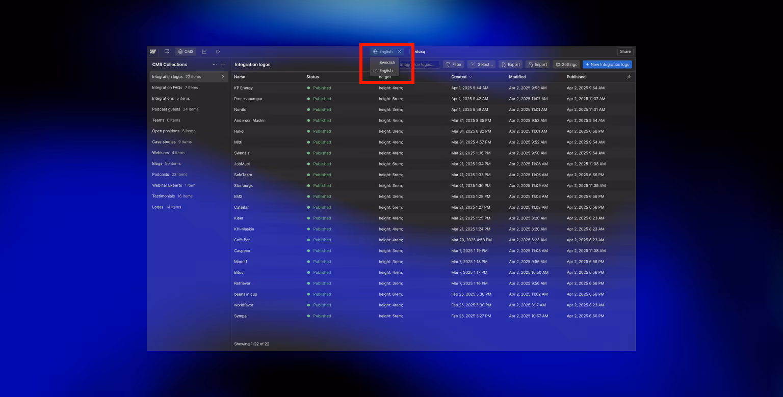783x397 pixels.
Task: Close the locale selector with the X
Action: [400, 51]
